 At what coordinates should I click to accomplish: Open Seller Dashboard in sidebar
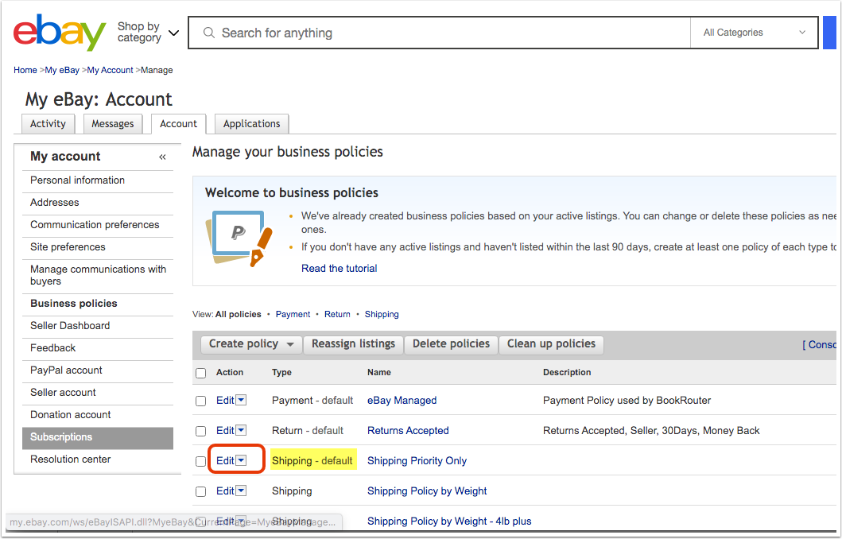pos(70,326)
